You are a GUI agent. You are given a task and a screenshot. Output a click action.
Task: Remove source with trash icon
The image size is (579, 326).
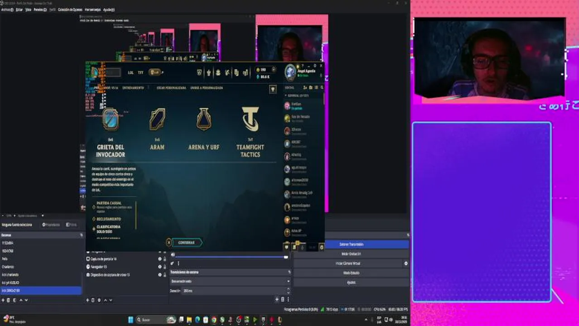(93, 300)
